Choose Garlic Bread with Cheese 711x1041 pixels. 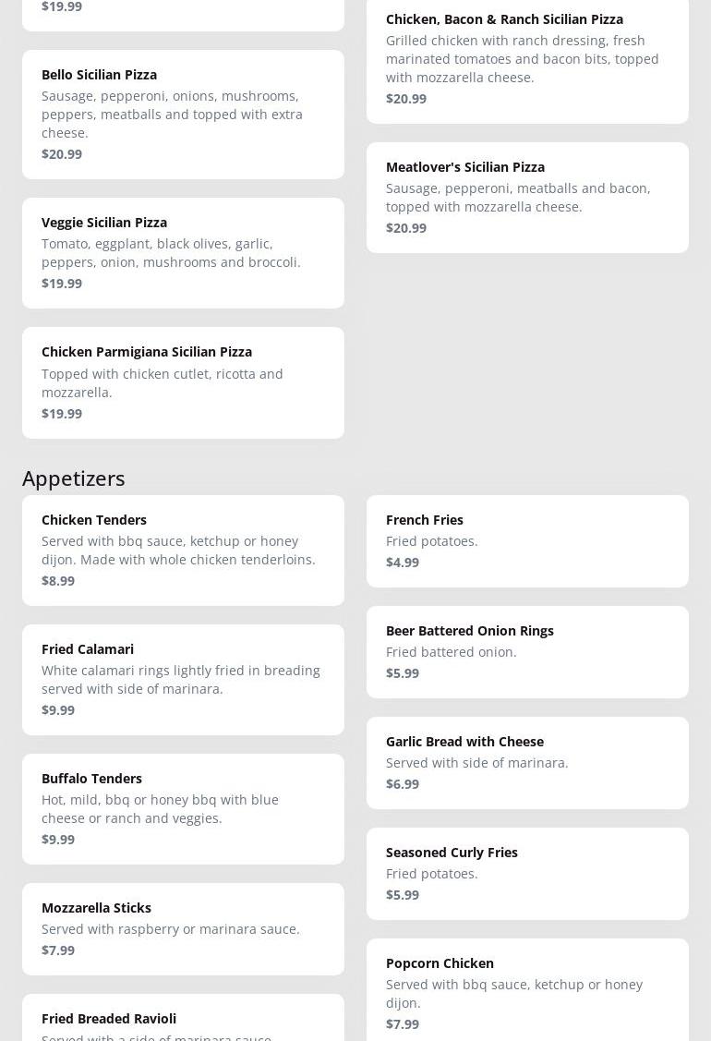(x=527, y=762)
